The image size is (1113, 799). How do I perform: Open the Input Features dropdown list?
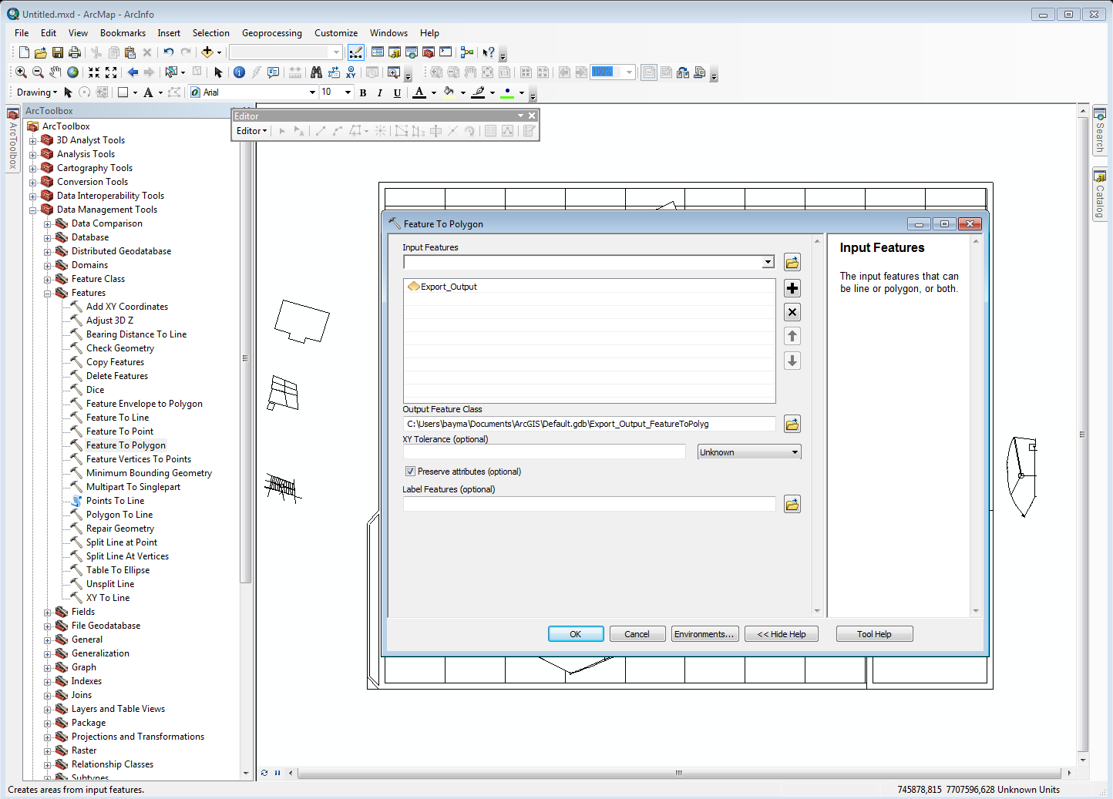(768, 262)
